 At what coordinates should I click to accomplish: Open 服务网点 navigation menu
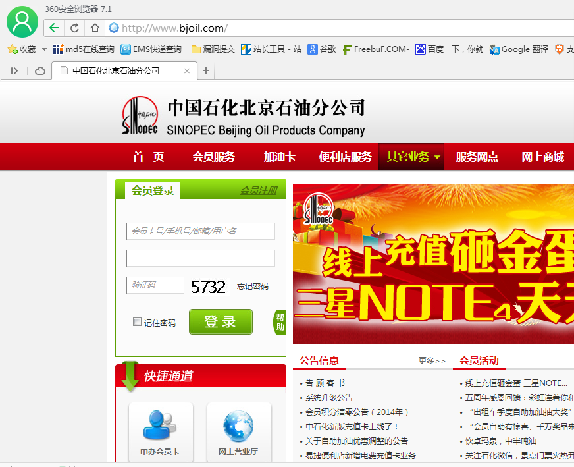pos(477,157)
